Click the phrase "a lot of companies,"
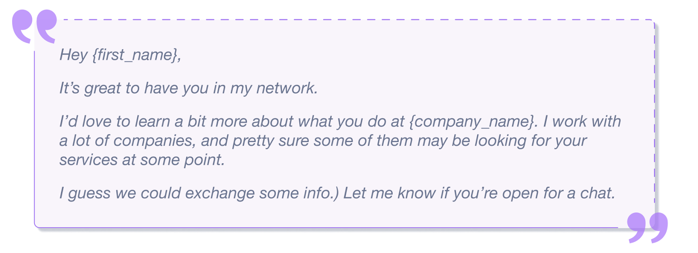 click(128, 141)
